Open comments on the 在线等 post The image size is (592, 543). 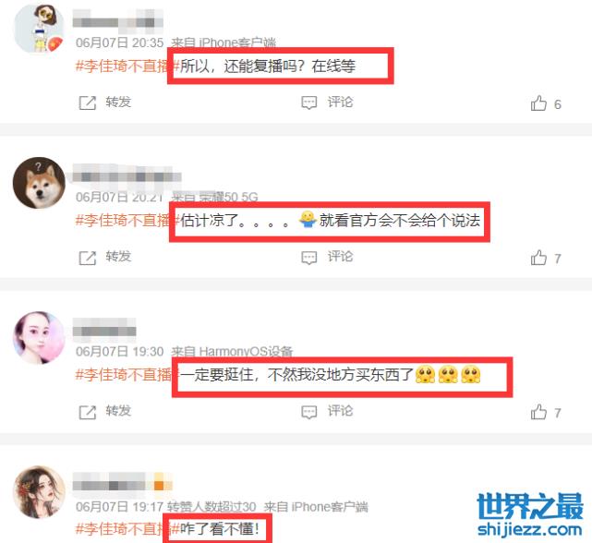[308, 103]
